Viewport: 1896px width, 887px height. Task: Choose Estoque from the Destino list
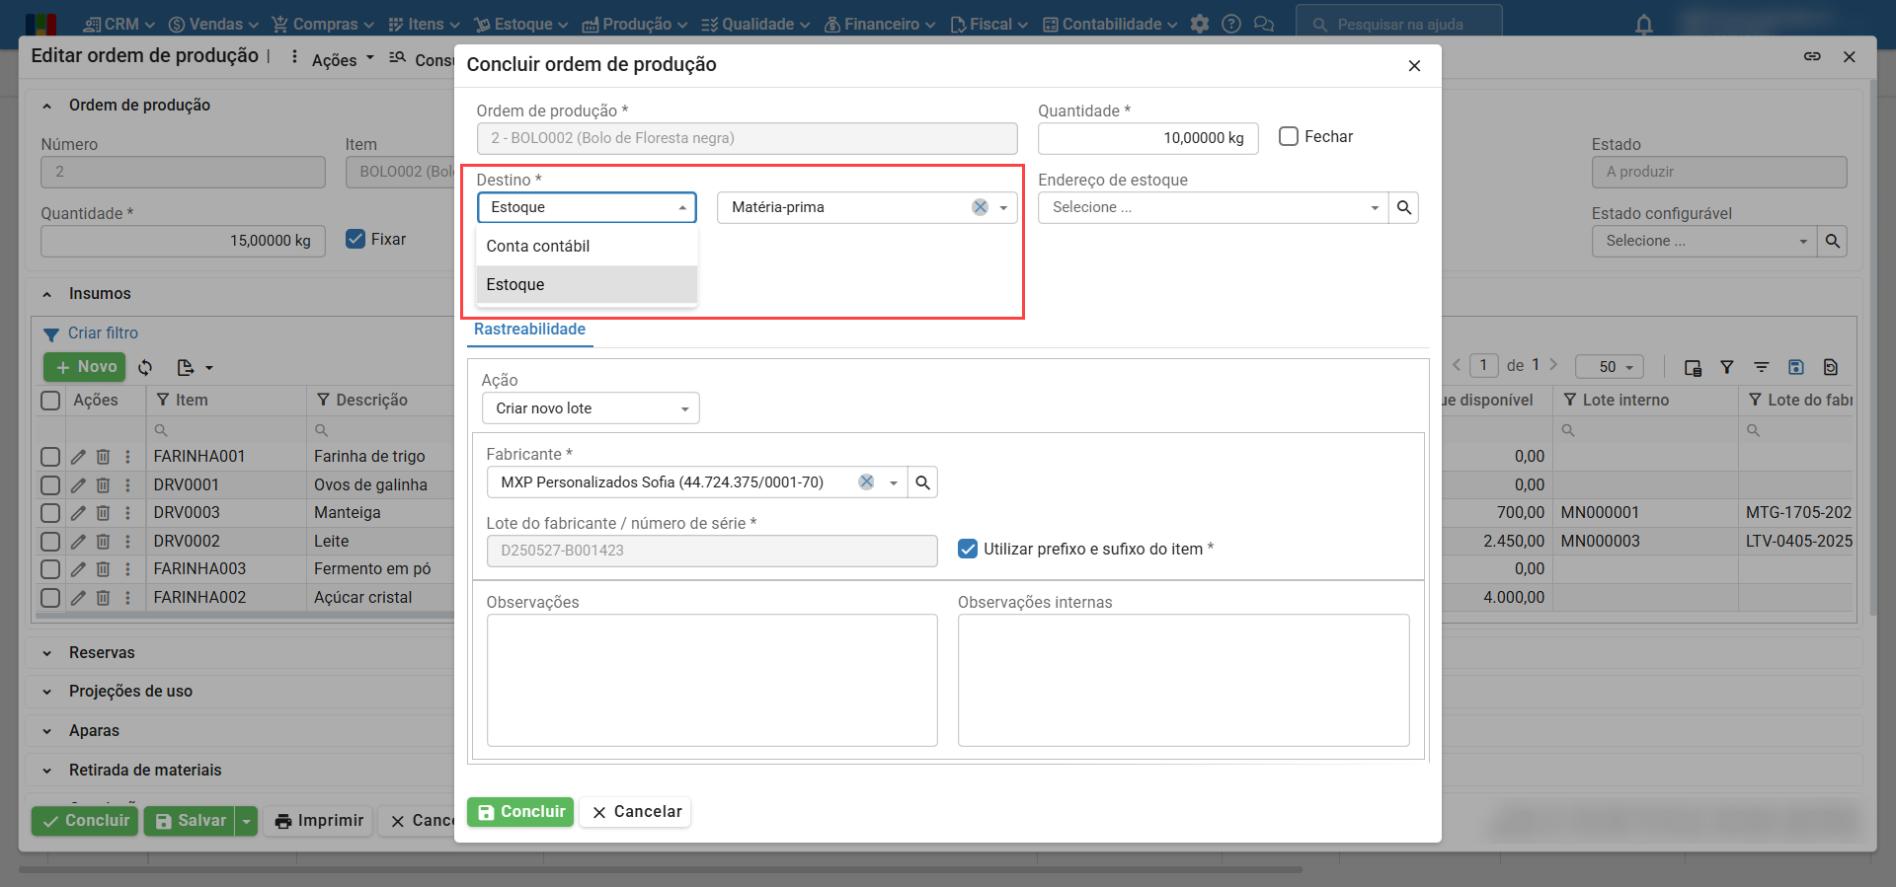pos(587,284)
